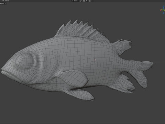Click the red X axis gizmo ball
Image resolution: width=165 pixels, height=124 pixels.
tap(161, 10)
